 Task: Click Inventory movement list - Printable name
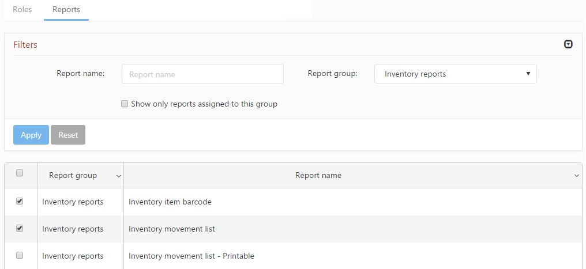(191, 256)
